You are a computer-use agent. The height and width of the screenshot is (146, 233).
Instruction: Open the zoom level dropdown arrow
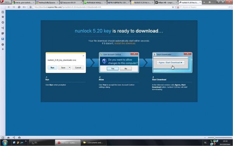(x=205, y=138)
